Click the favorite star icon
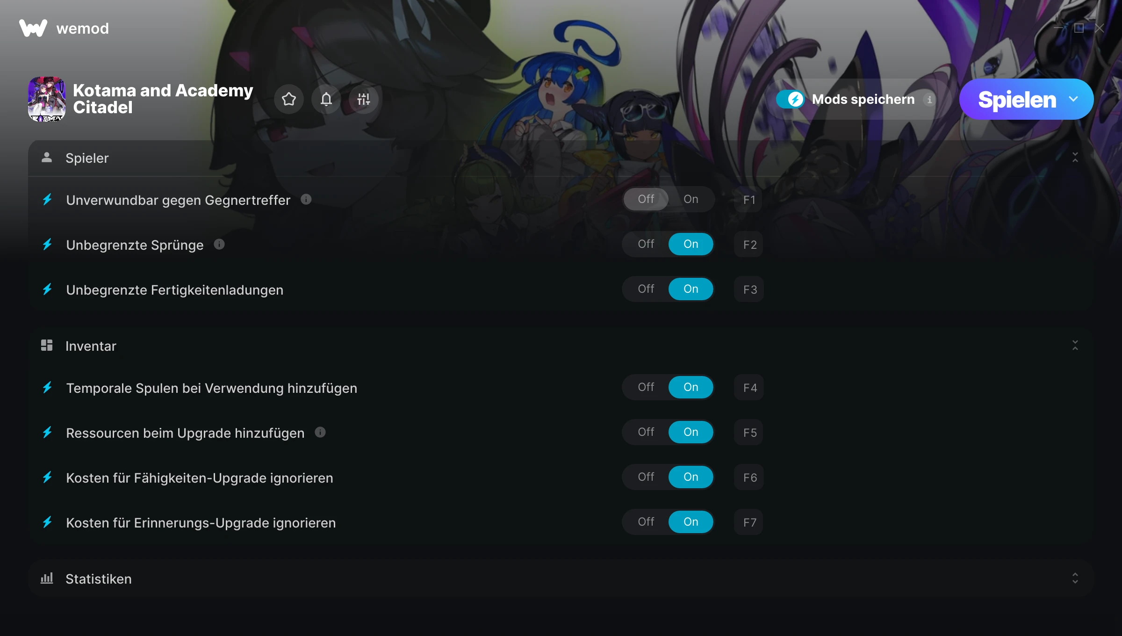 [289, 99]
